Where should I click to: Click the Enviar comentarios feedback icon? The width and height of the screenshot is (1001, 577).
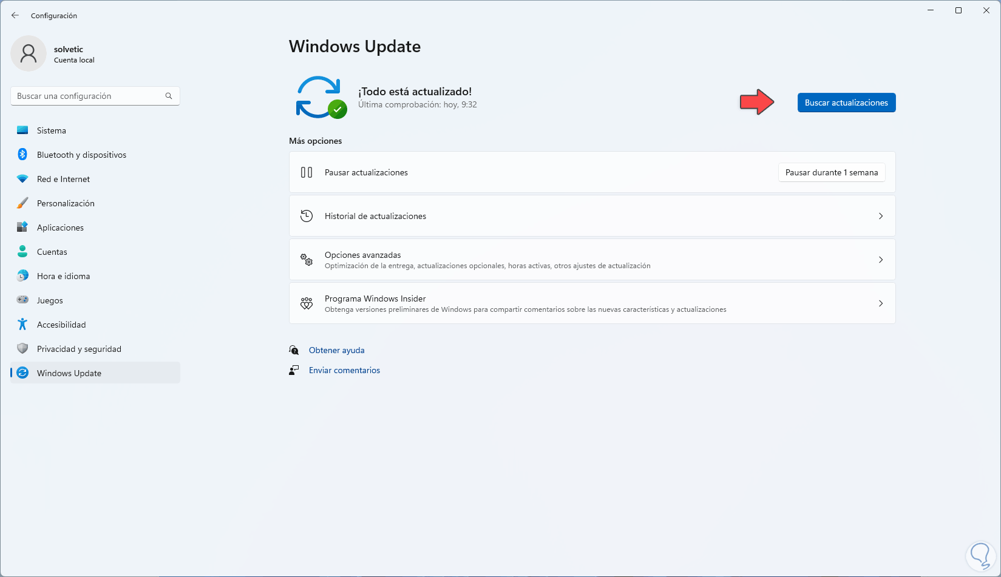point(294,370)
